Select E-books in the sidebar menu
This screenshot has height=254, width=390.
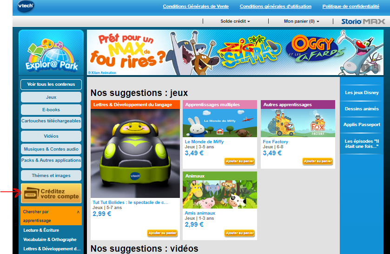51,110
